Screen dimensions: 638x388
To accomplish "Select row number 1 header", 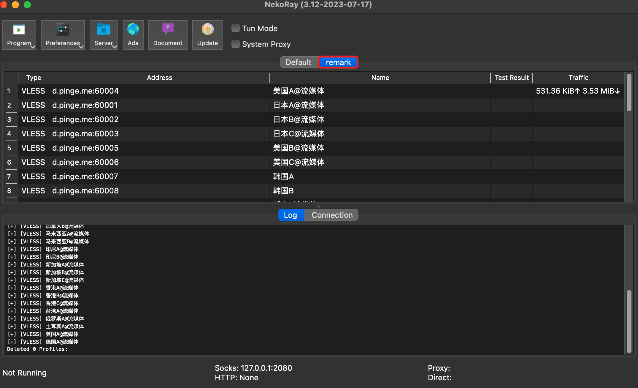I will click(x=9, y=91).
